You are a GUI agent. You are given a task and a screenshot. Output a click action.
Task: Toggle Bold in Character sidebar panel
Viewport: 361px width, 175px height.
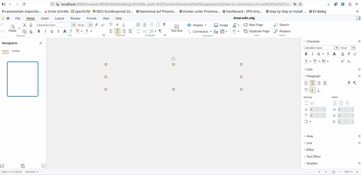pos(306,54)
